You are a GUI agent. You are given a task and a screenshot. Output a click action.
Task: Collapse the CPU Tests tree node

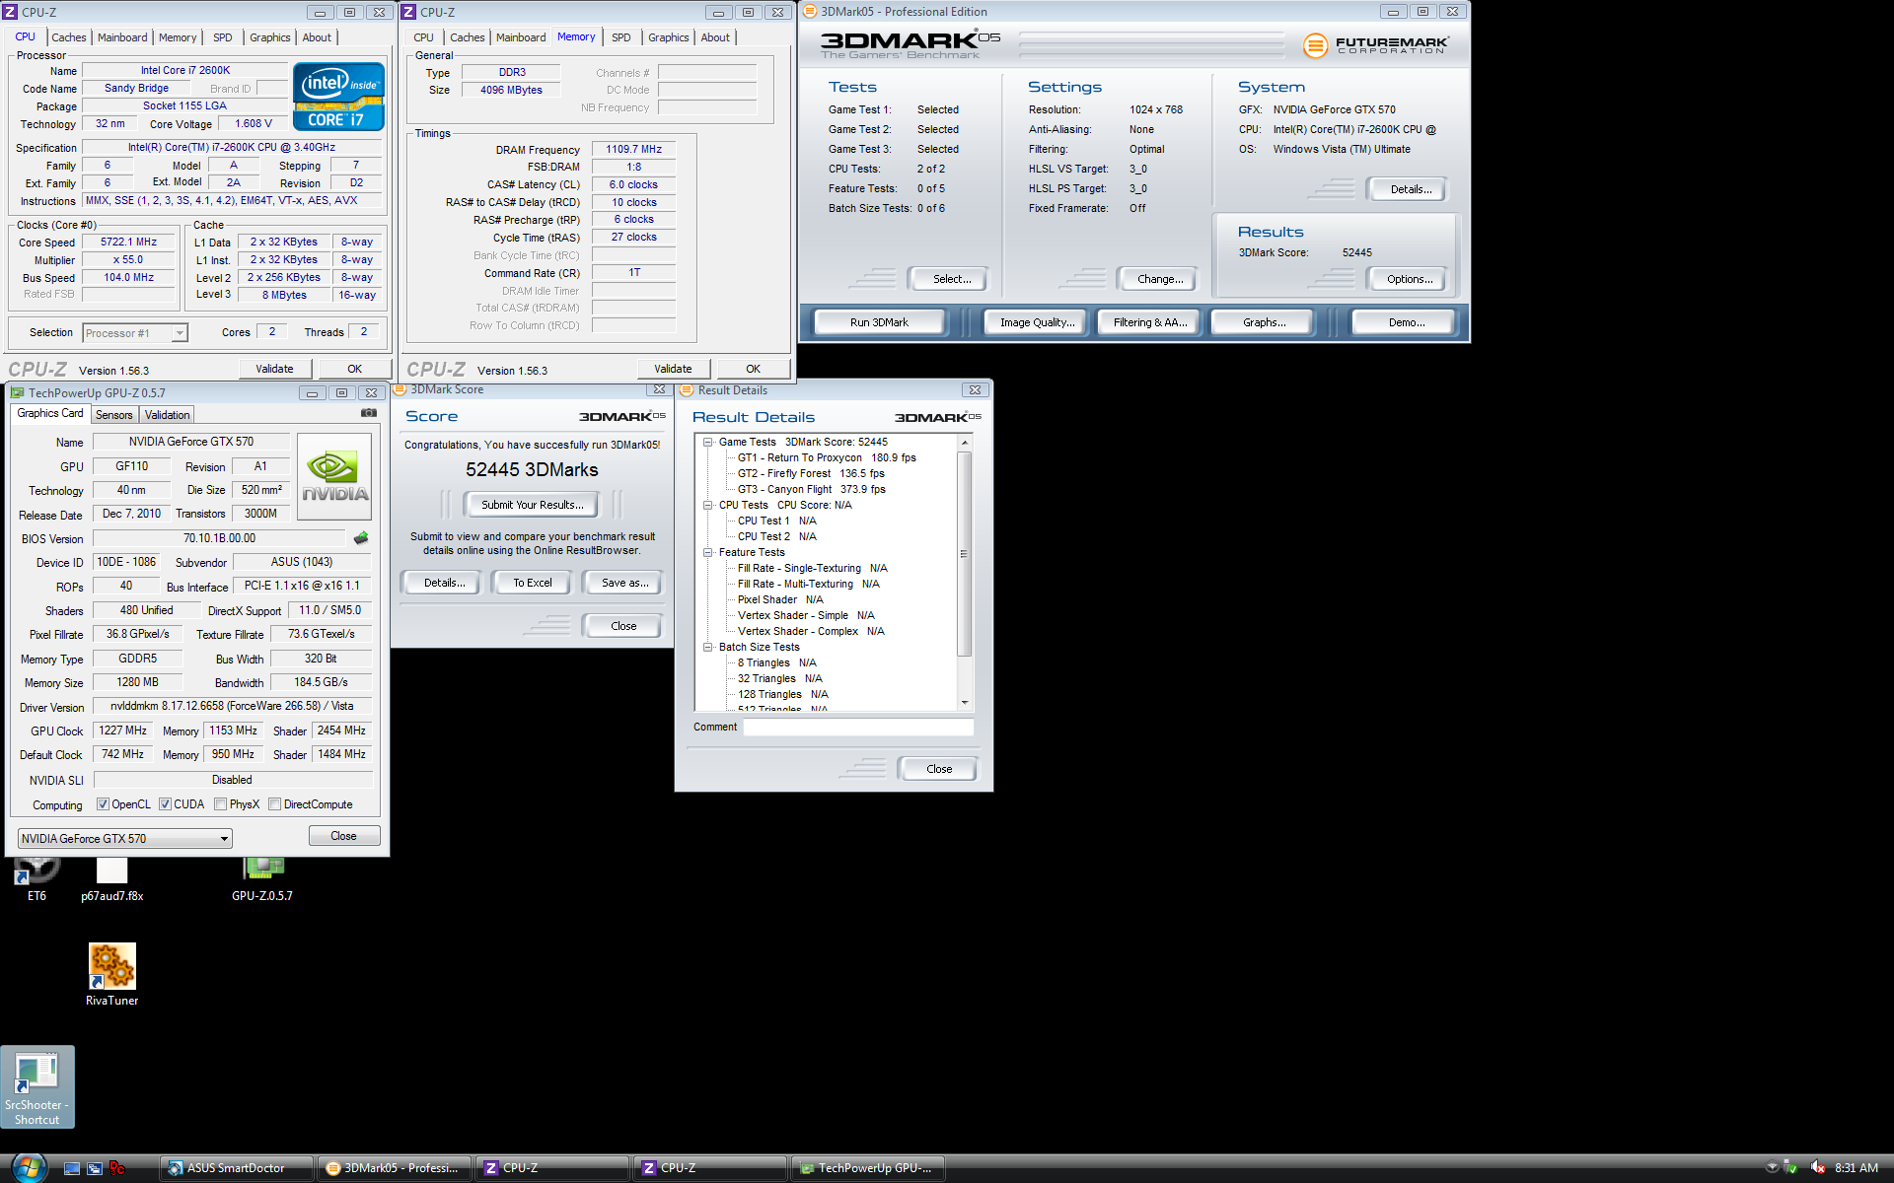click(708, 506)
